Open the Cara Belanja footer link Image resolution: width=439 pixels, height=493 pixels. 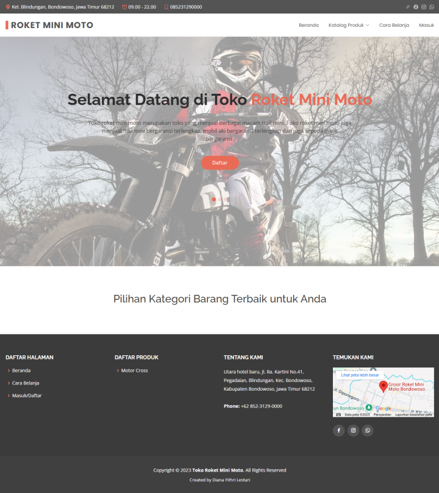pos(26,383)
